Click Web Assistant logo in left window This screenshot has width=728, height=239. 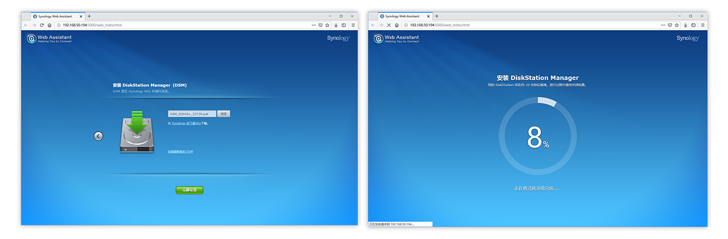(x=49, y=39)
